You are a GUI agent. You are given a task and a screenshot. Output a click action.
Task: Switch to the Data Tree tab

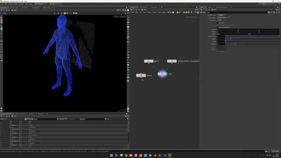click(x=40, y=114)
